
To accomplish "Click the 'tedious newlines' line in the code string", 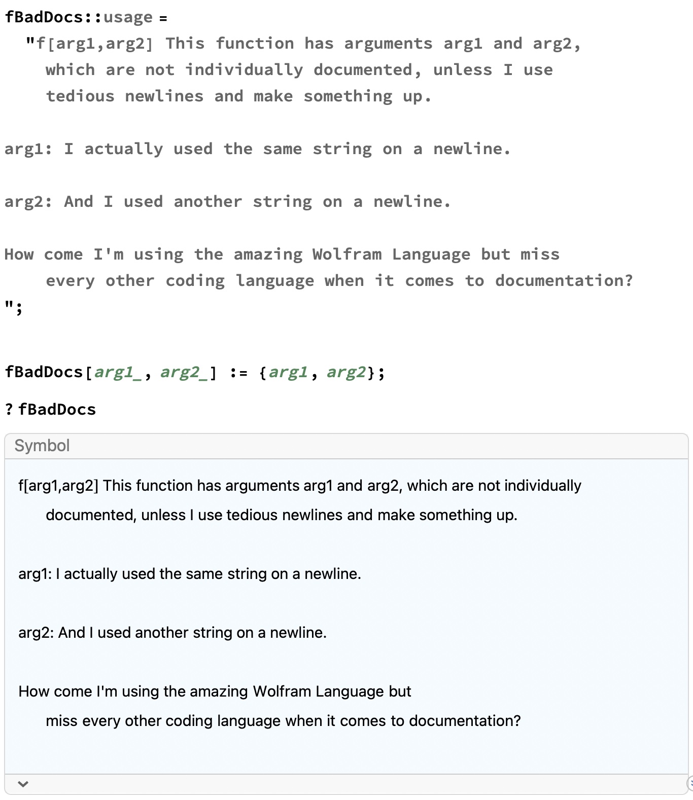I will (238, 96).
